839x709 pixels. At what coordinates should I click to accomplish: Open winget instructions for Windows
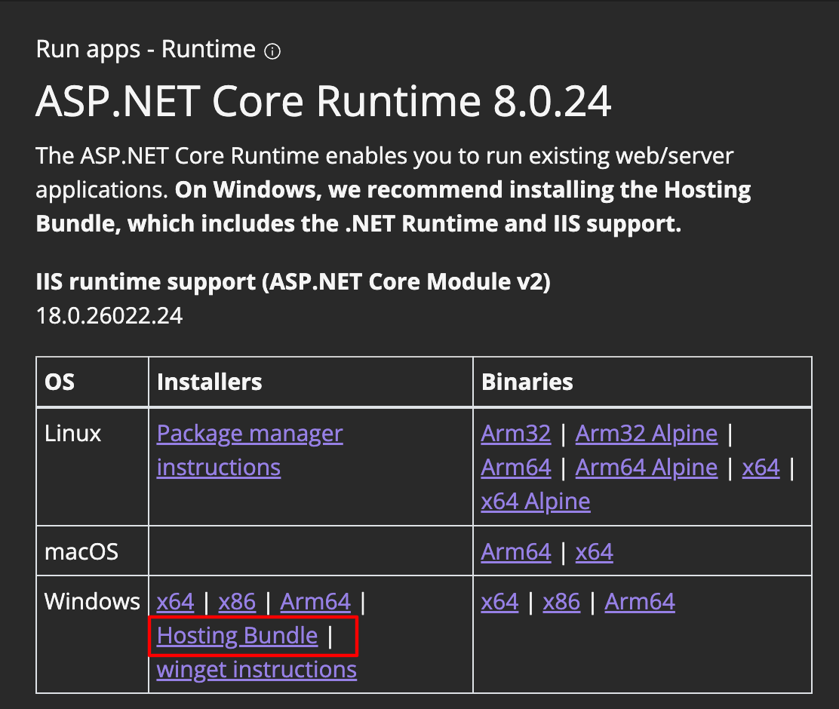pyautogui.click(x=256, y=670)
